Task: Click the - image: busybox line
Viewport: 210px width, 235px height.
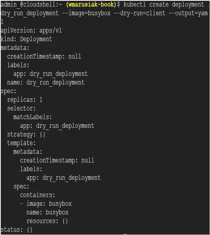Action: point(46,204)
